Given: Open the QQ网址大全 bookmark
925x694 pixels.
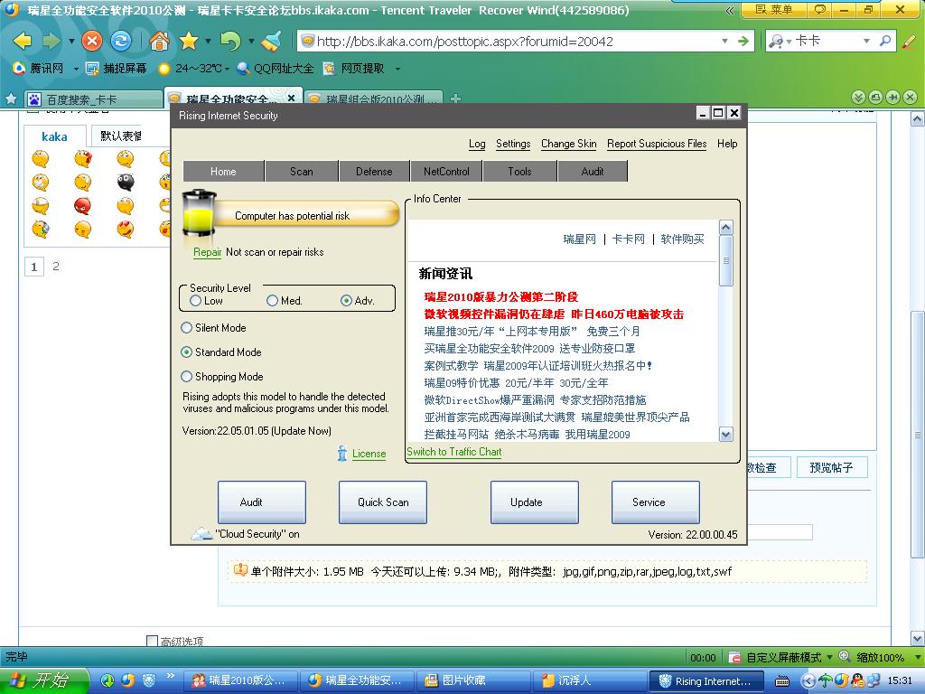Looking at the screenshot, I should point(276,69).
